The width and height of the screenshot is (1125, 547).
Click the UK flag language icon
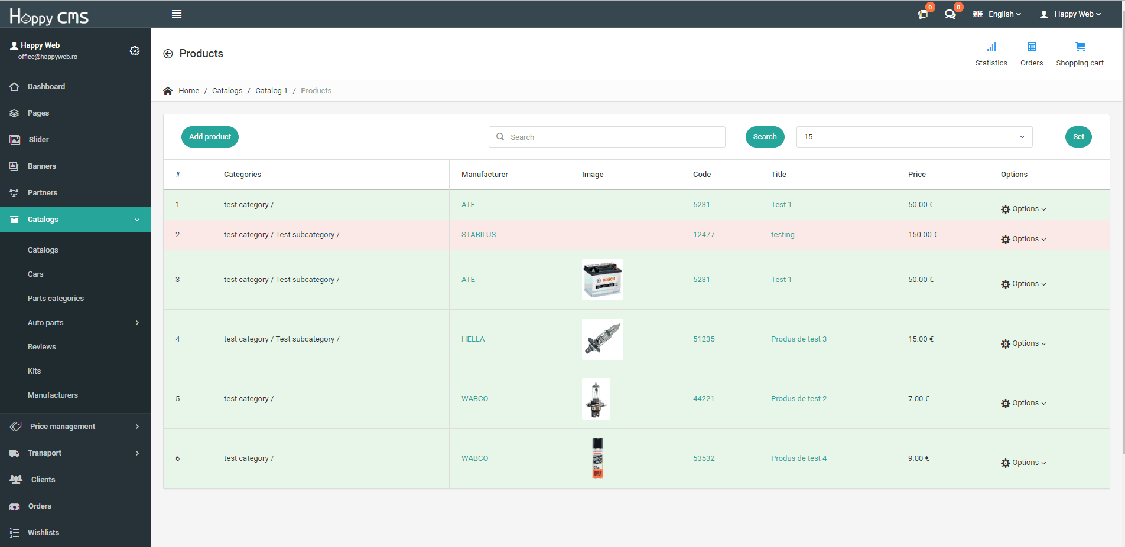(x=978, y=14)
